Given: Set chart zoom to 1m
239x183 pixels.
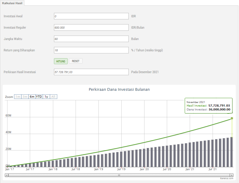Looking at the screenshot, I should 18,97.
